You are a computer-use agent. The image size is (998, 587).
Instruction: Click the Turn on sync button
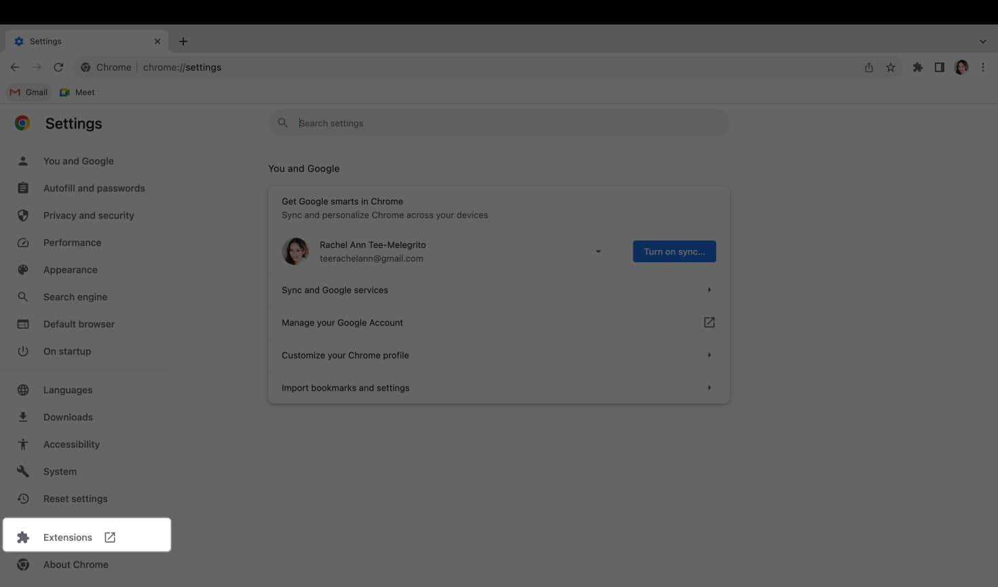(674, 251)
